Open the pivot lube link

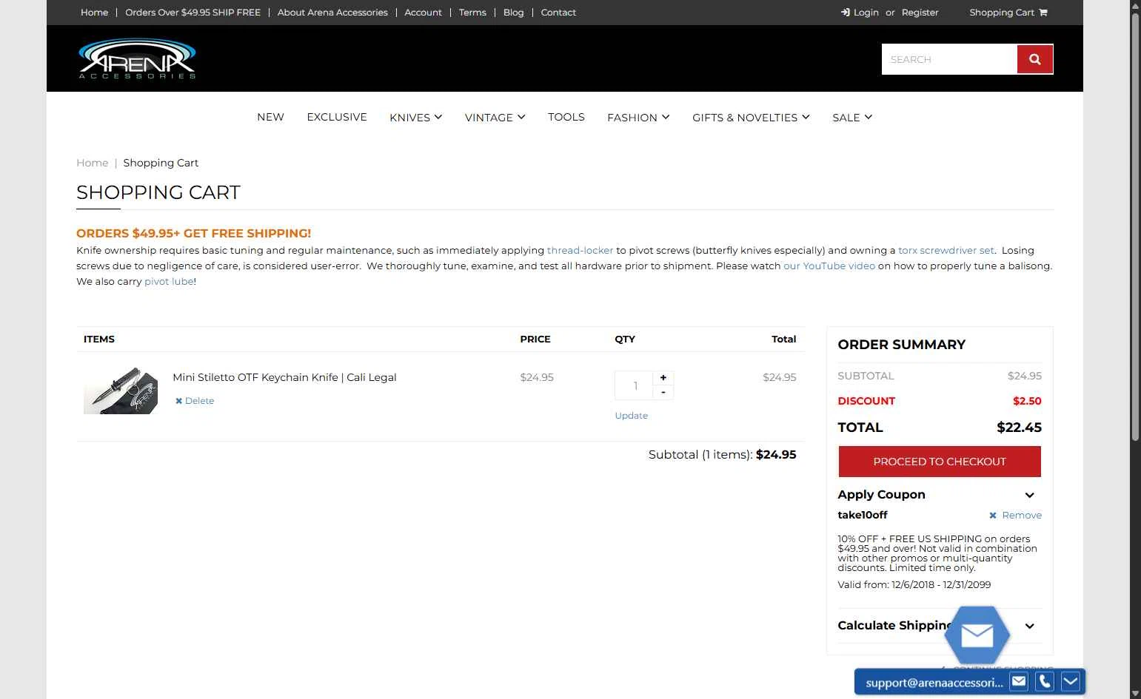(x=169, y=282)
